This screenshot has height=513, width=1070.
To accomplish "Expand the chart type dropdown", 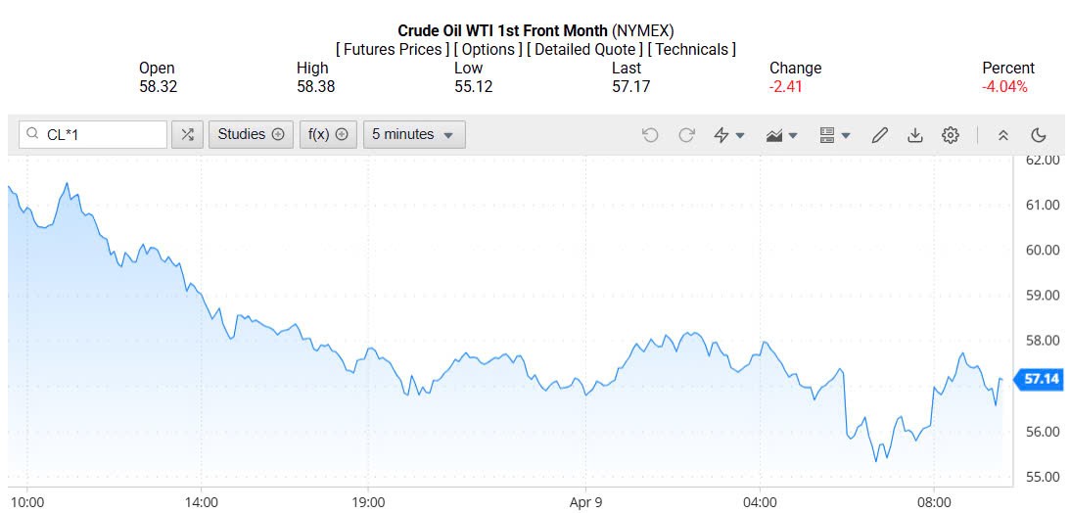I will point(782,135).
